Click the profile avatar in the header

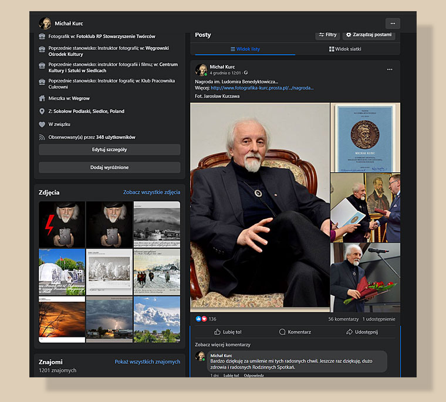[45, 23]
